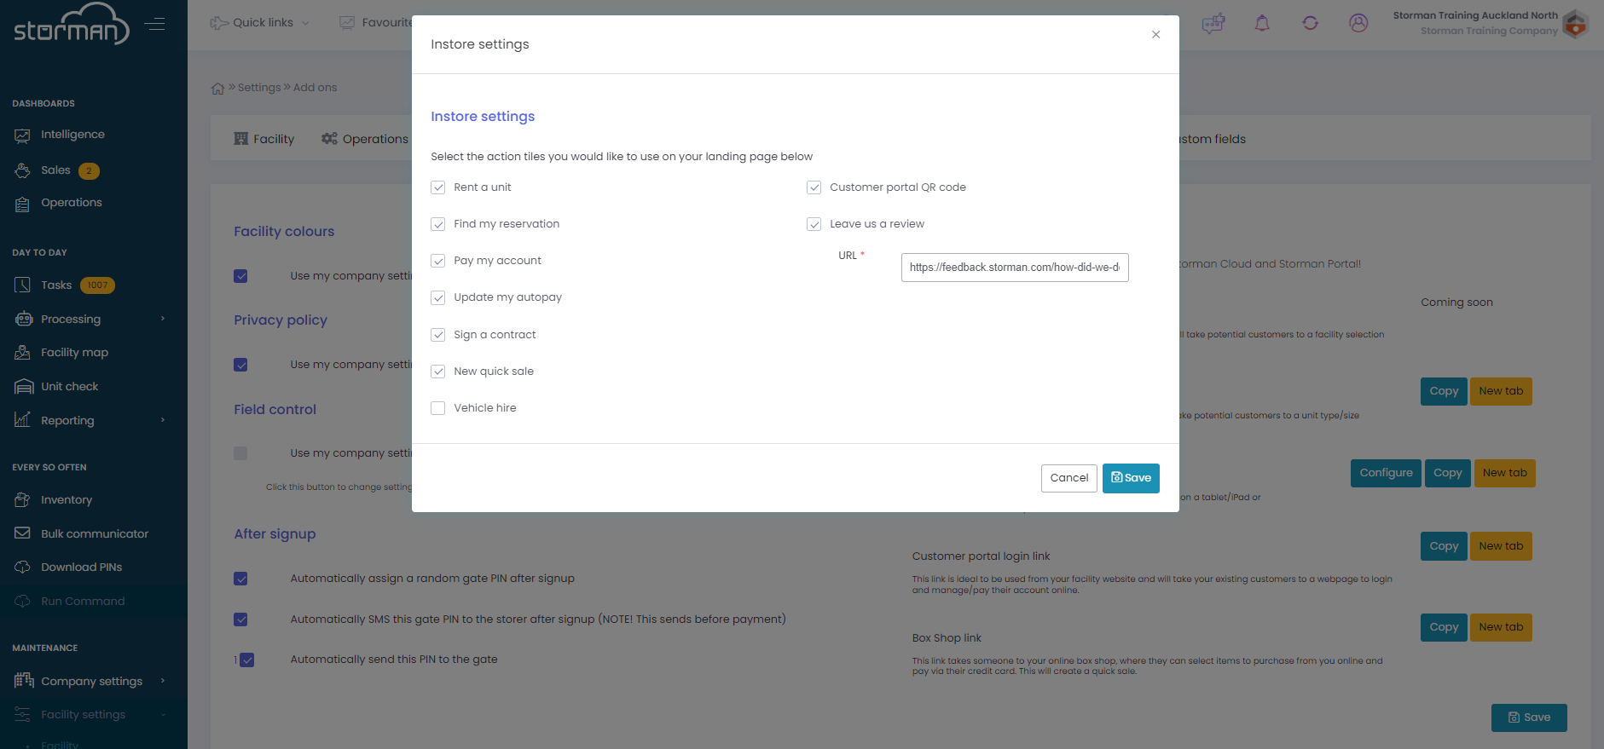Switch to Facility tab
The width and height of the screenshot is (1604, 749).
pyautogui.click(x=264, y=139)
